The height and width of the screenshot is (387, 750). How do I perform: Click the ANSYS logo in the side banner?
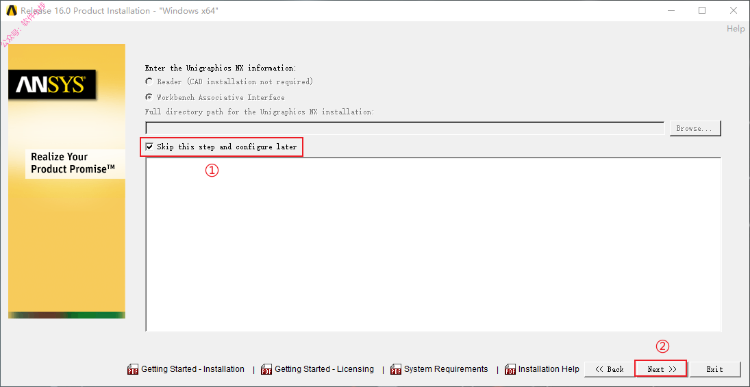[x=51, y=85]
